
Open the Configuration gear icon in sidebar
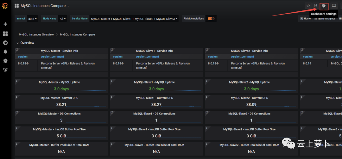5,61
